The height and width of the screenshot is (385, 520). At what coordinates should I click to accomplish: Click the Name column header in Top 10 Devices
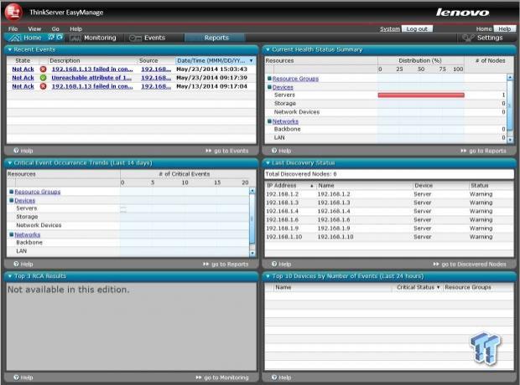point(283,287)
